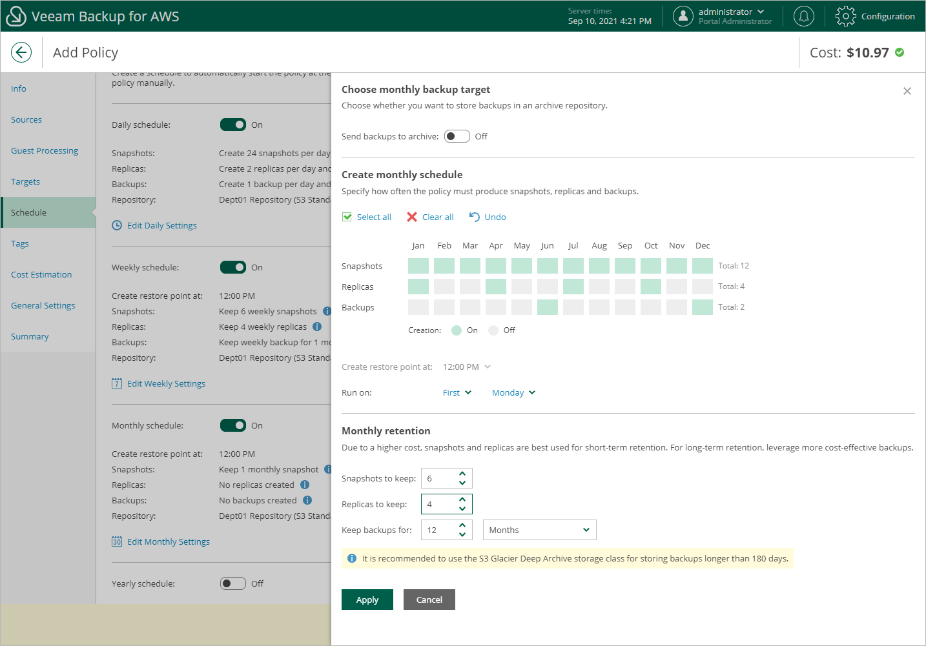Click the Apply button
Image resolution: width=926 pixels, height=646 pixels.
[x=367, y=600]
